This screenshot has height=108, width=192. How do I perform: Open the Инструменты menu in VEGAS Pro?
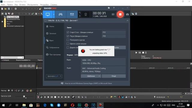pos(33,4)
